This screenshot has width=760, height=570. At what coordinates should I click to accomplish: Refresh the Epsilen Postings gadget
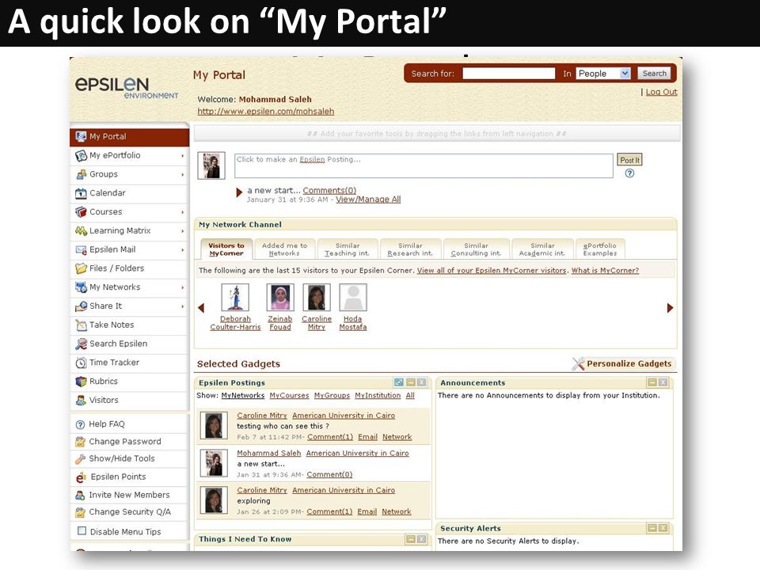tap(399, 382)
